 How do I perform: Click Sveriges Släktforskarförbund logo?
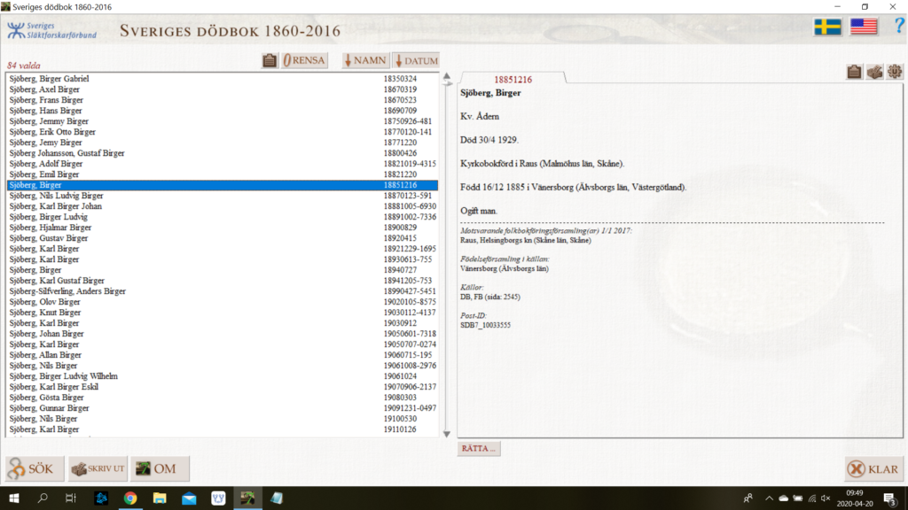[52, 30]
